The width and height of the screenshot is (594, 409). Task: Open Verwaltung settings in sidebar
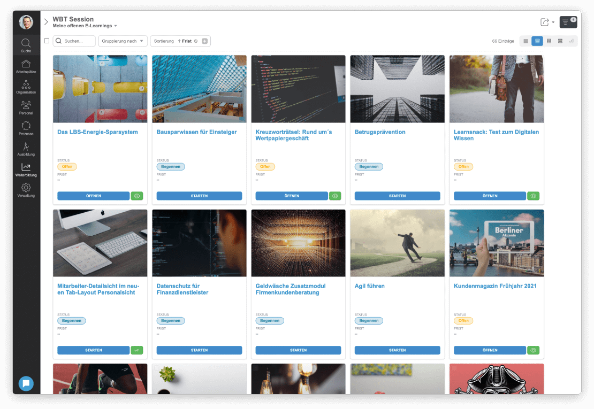click(26, 190)
